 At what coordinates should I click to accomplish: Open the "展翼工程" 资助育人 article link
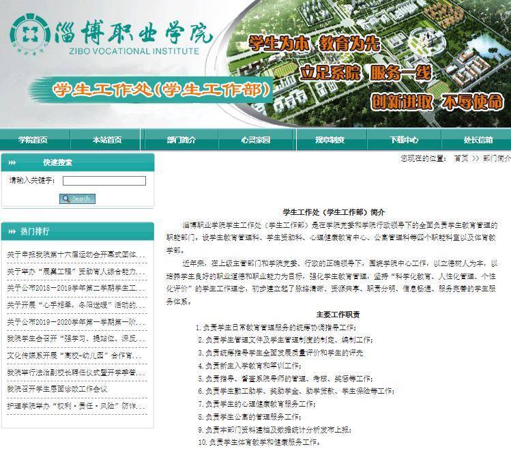76,272
